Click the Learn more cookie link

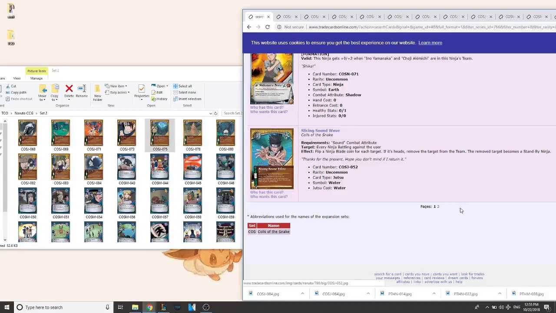430,43
